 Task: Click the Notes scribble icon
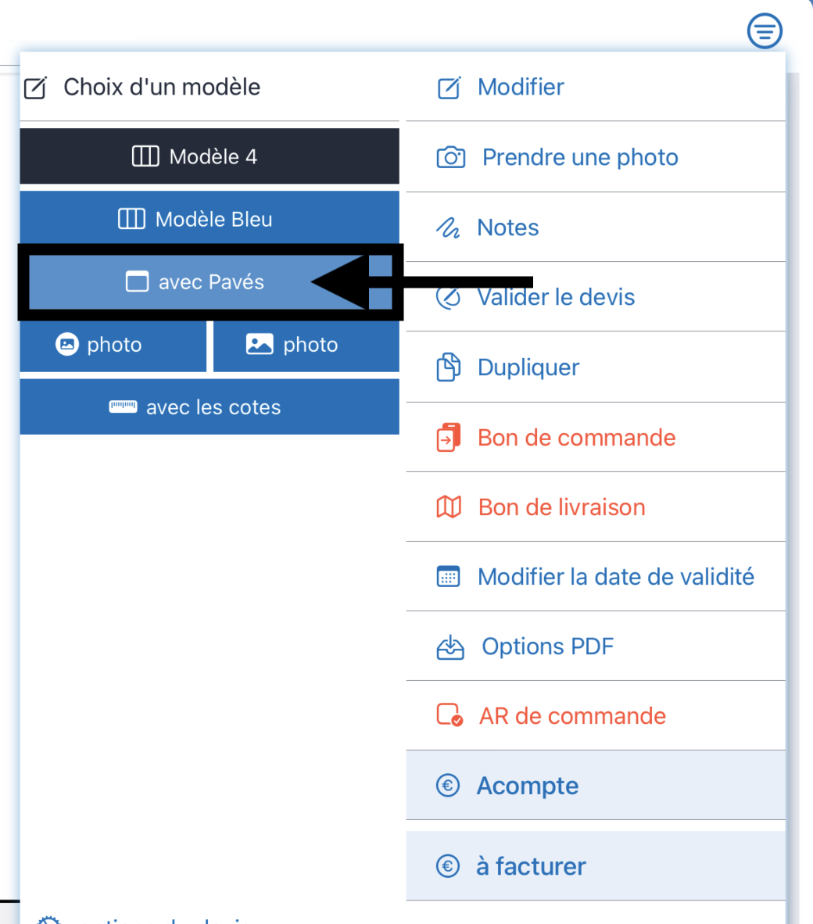pyautogui.click(x=448, y=227)
